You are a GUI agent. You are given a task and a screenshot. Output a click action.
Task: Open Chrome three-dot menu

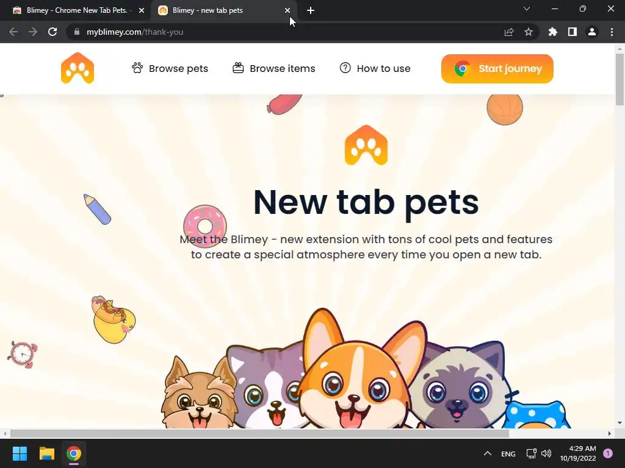(612, 32)
